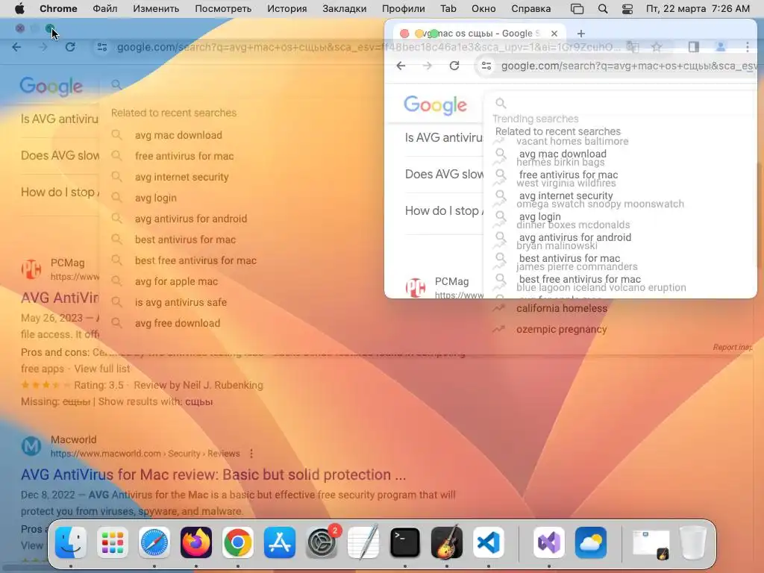Reload the page in the large faded window
The image size is (764, 573).
(70, 47)
